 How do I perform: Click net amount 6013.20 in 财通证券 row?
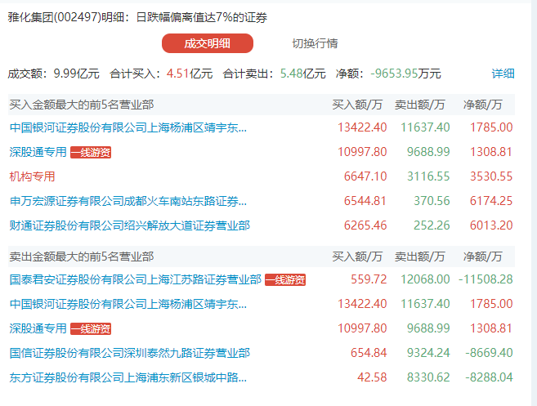pyautogui.click(x=491, y=225)
